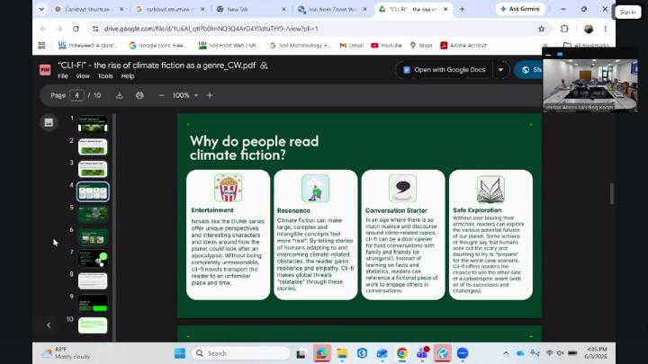
Task: Open the Gmail bookmark
Action: click(x=351, y=46)
